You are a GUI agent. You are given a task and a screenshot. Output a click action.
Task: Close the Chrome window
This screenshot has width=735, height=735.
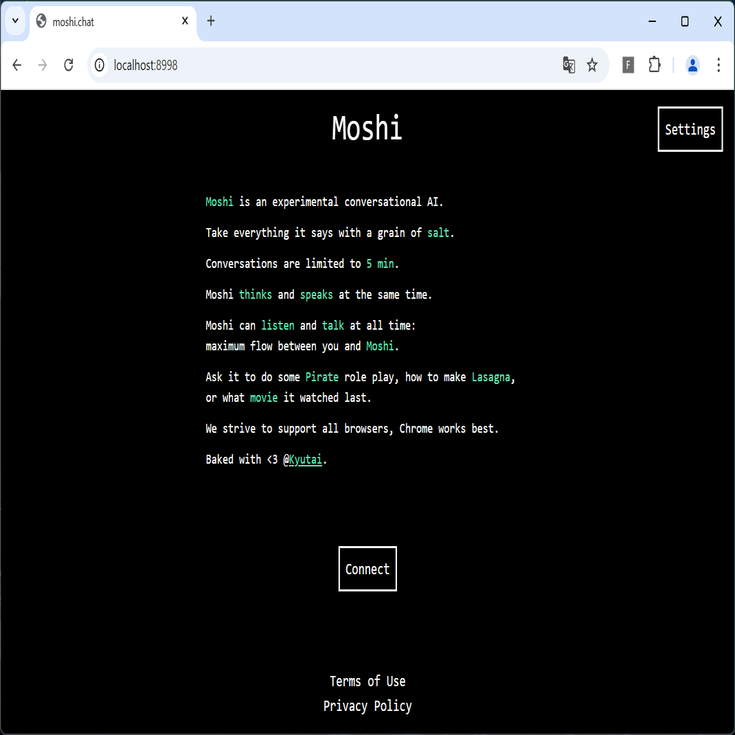[718, 21]
